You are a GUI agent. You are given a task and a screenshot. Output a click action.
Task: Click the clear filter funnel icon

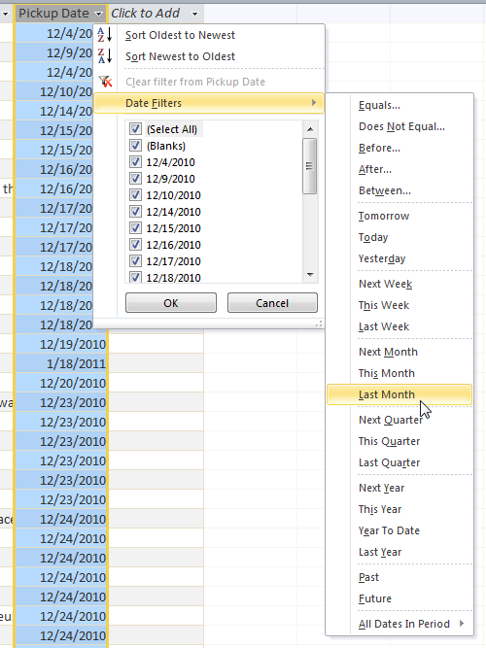click(106, 82)
